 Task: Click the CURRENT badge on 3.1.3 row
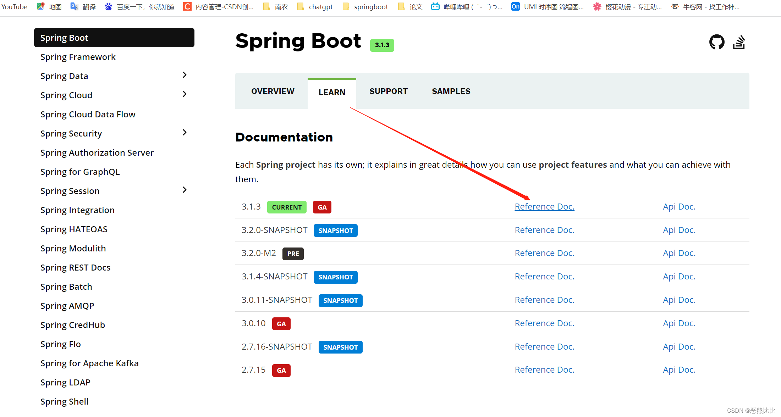(x=287, y=207)
